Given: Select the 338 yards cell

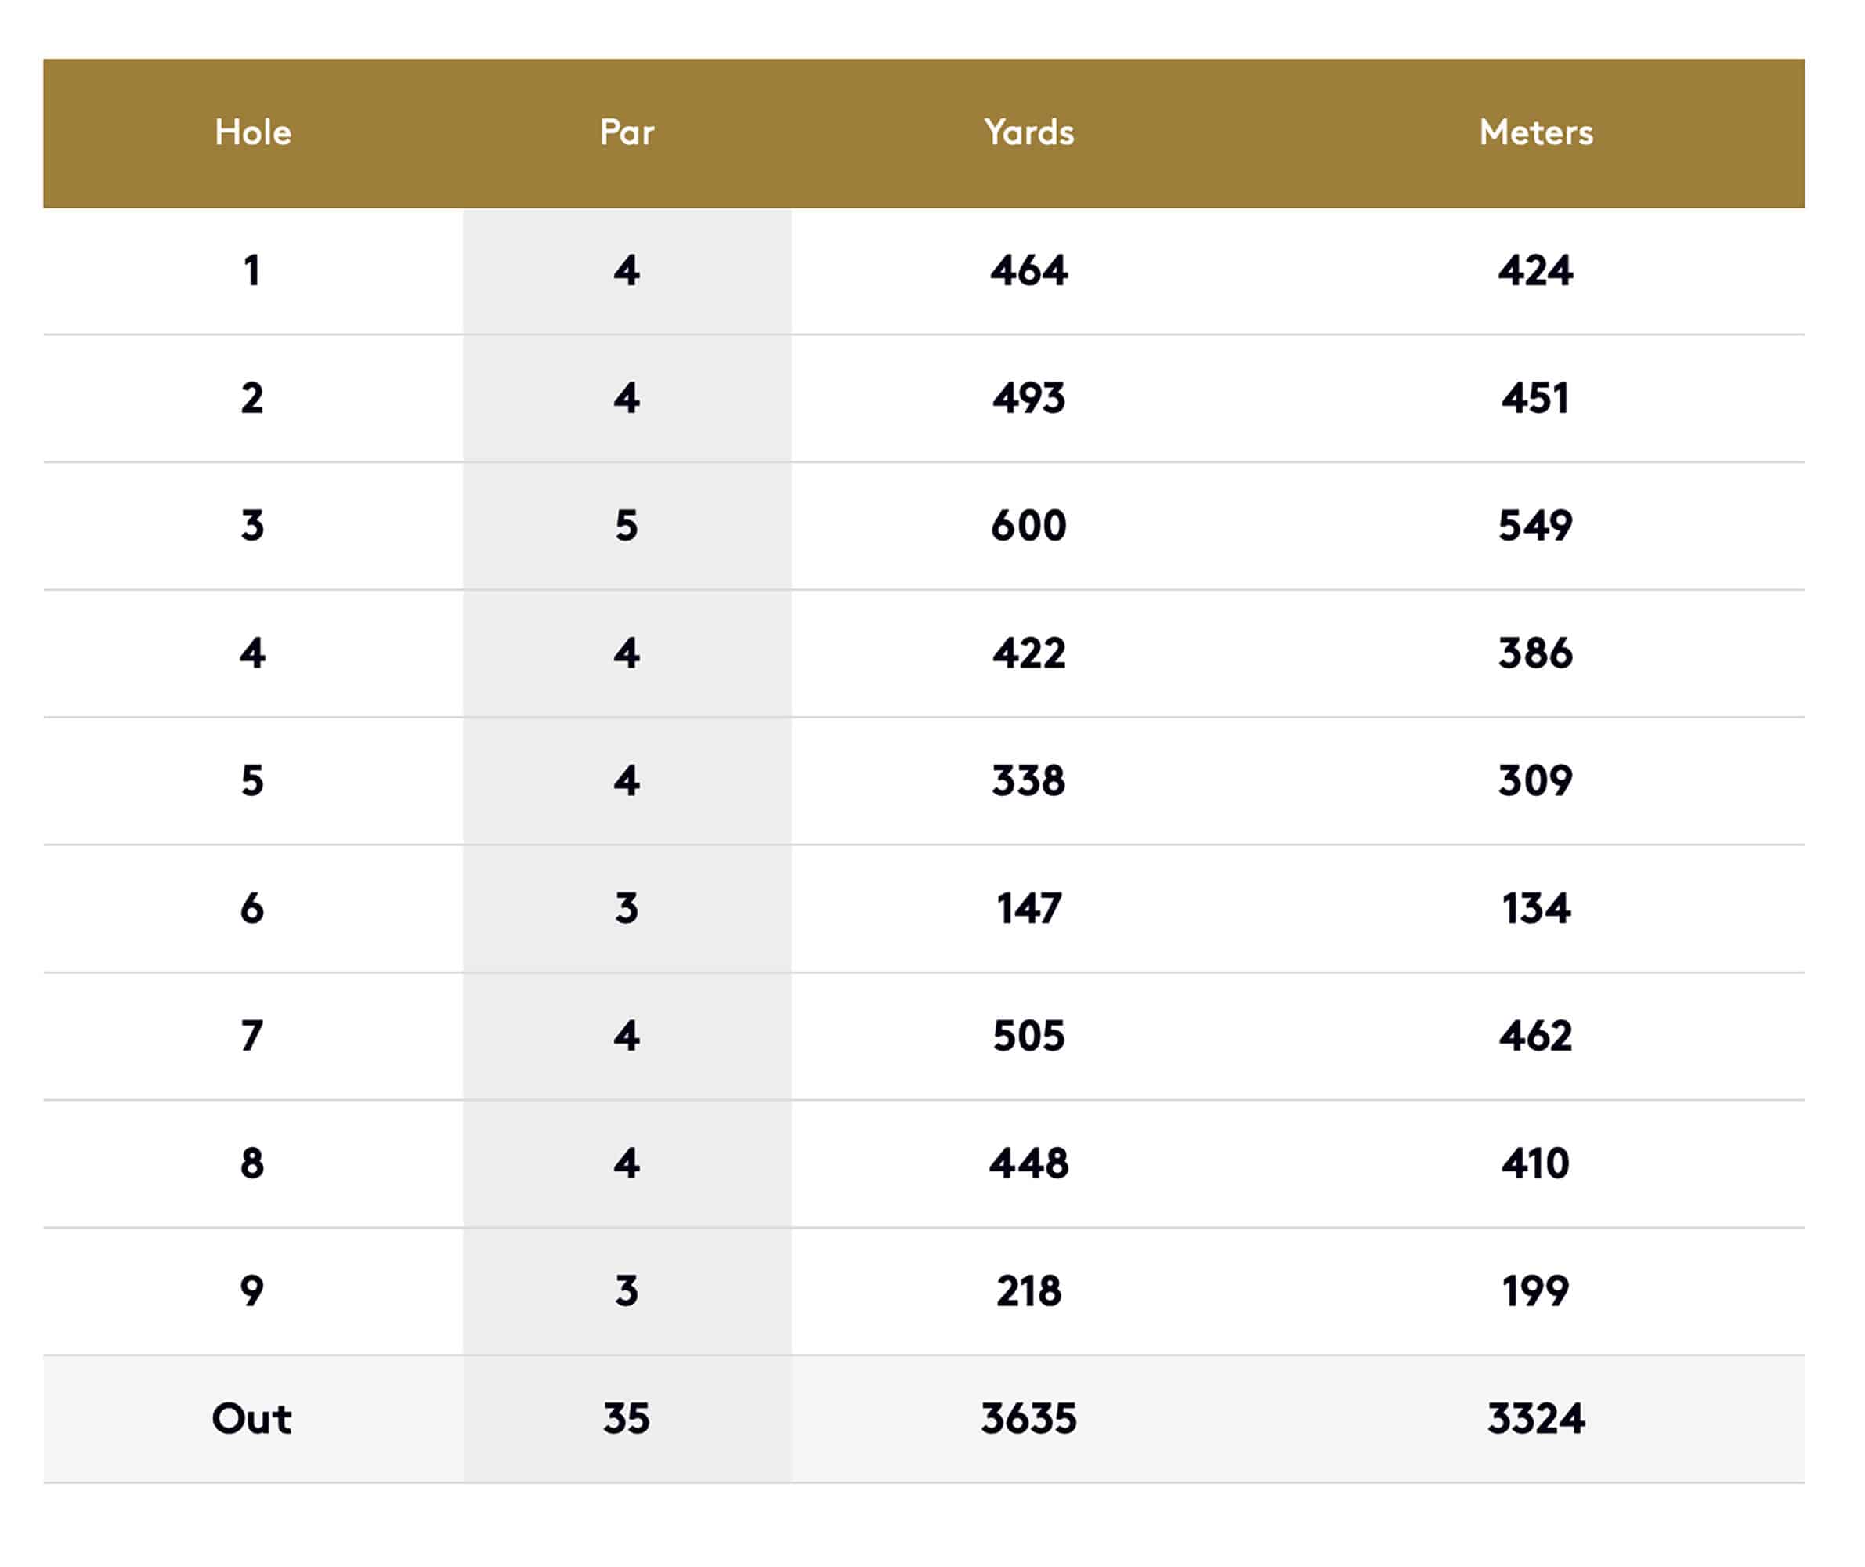Looking at the screenshot, I should [x=1029, y=782].
